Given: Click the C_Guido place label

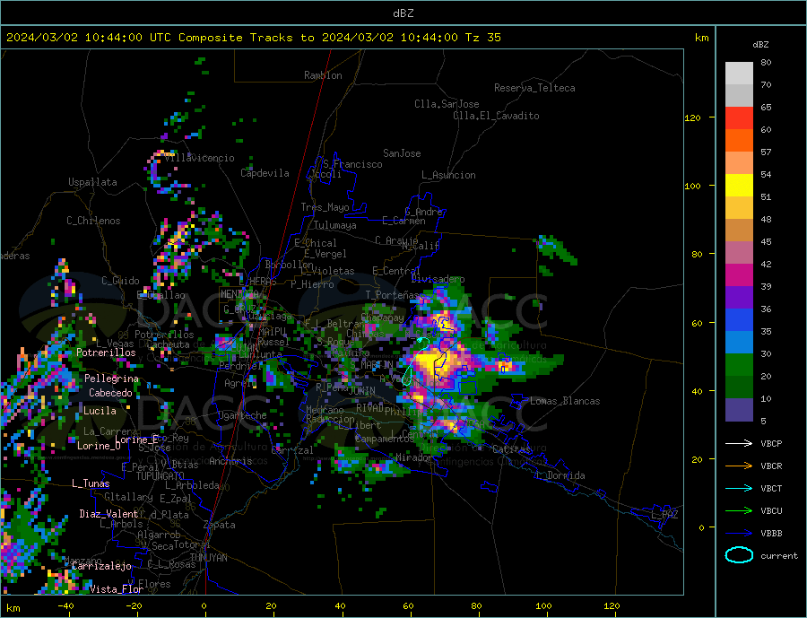Looking at the screenshot, I should pyautogui.click(x=120, y=281).
